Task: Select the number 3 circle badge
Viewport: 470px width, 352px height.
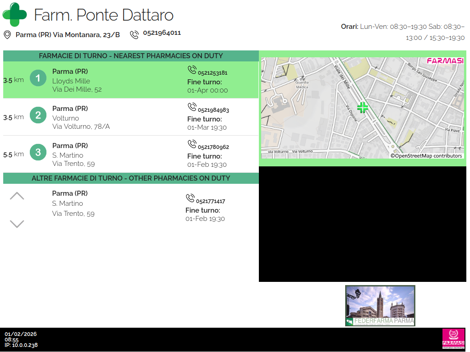Action: pos(38,152)
